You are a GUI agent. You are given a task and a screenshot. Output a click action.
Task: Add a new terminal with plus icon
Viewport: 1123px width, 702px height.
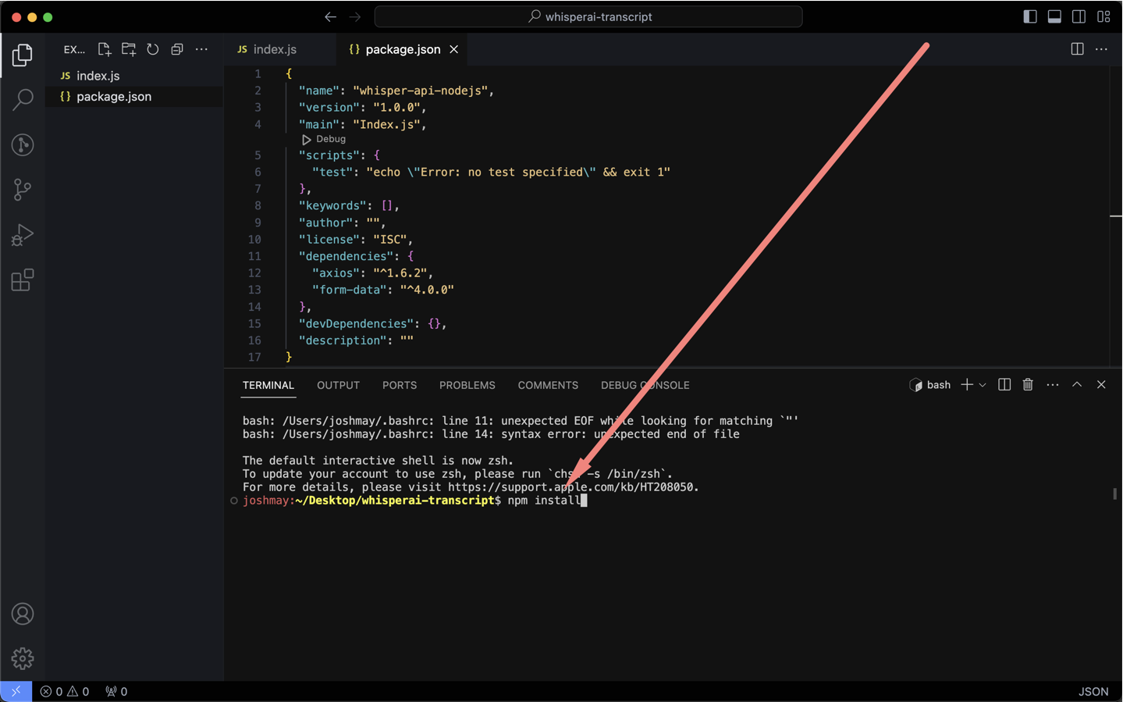pos(967,385)
